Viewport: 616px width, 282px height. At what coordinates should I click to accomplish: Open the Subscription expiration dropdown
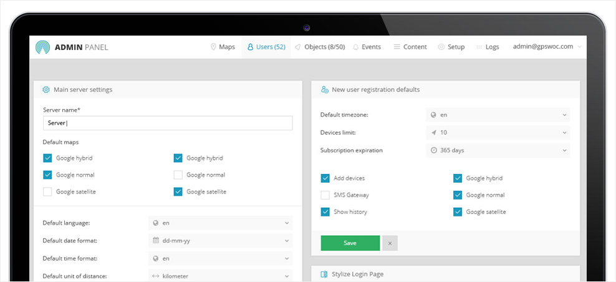(498, 150)
